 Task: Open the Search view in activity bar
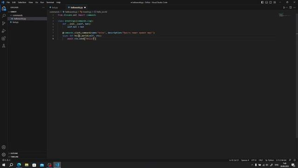(4, 16)
